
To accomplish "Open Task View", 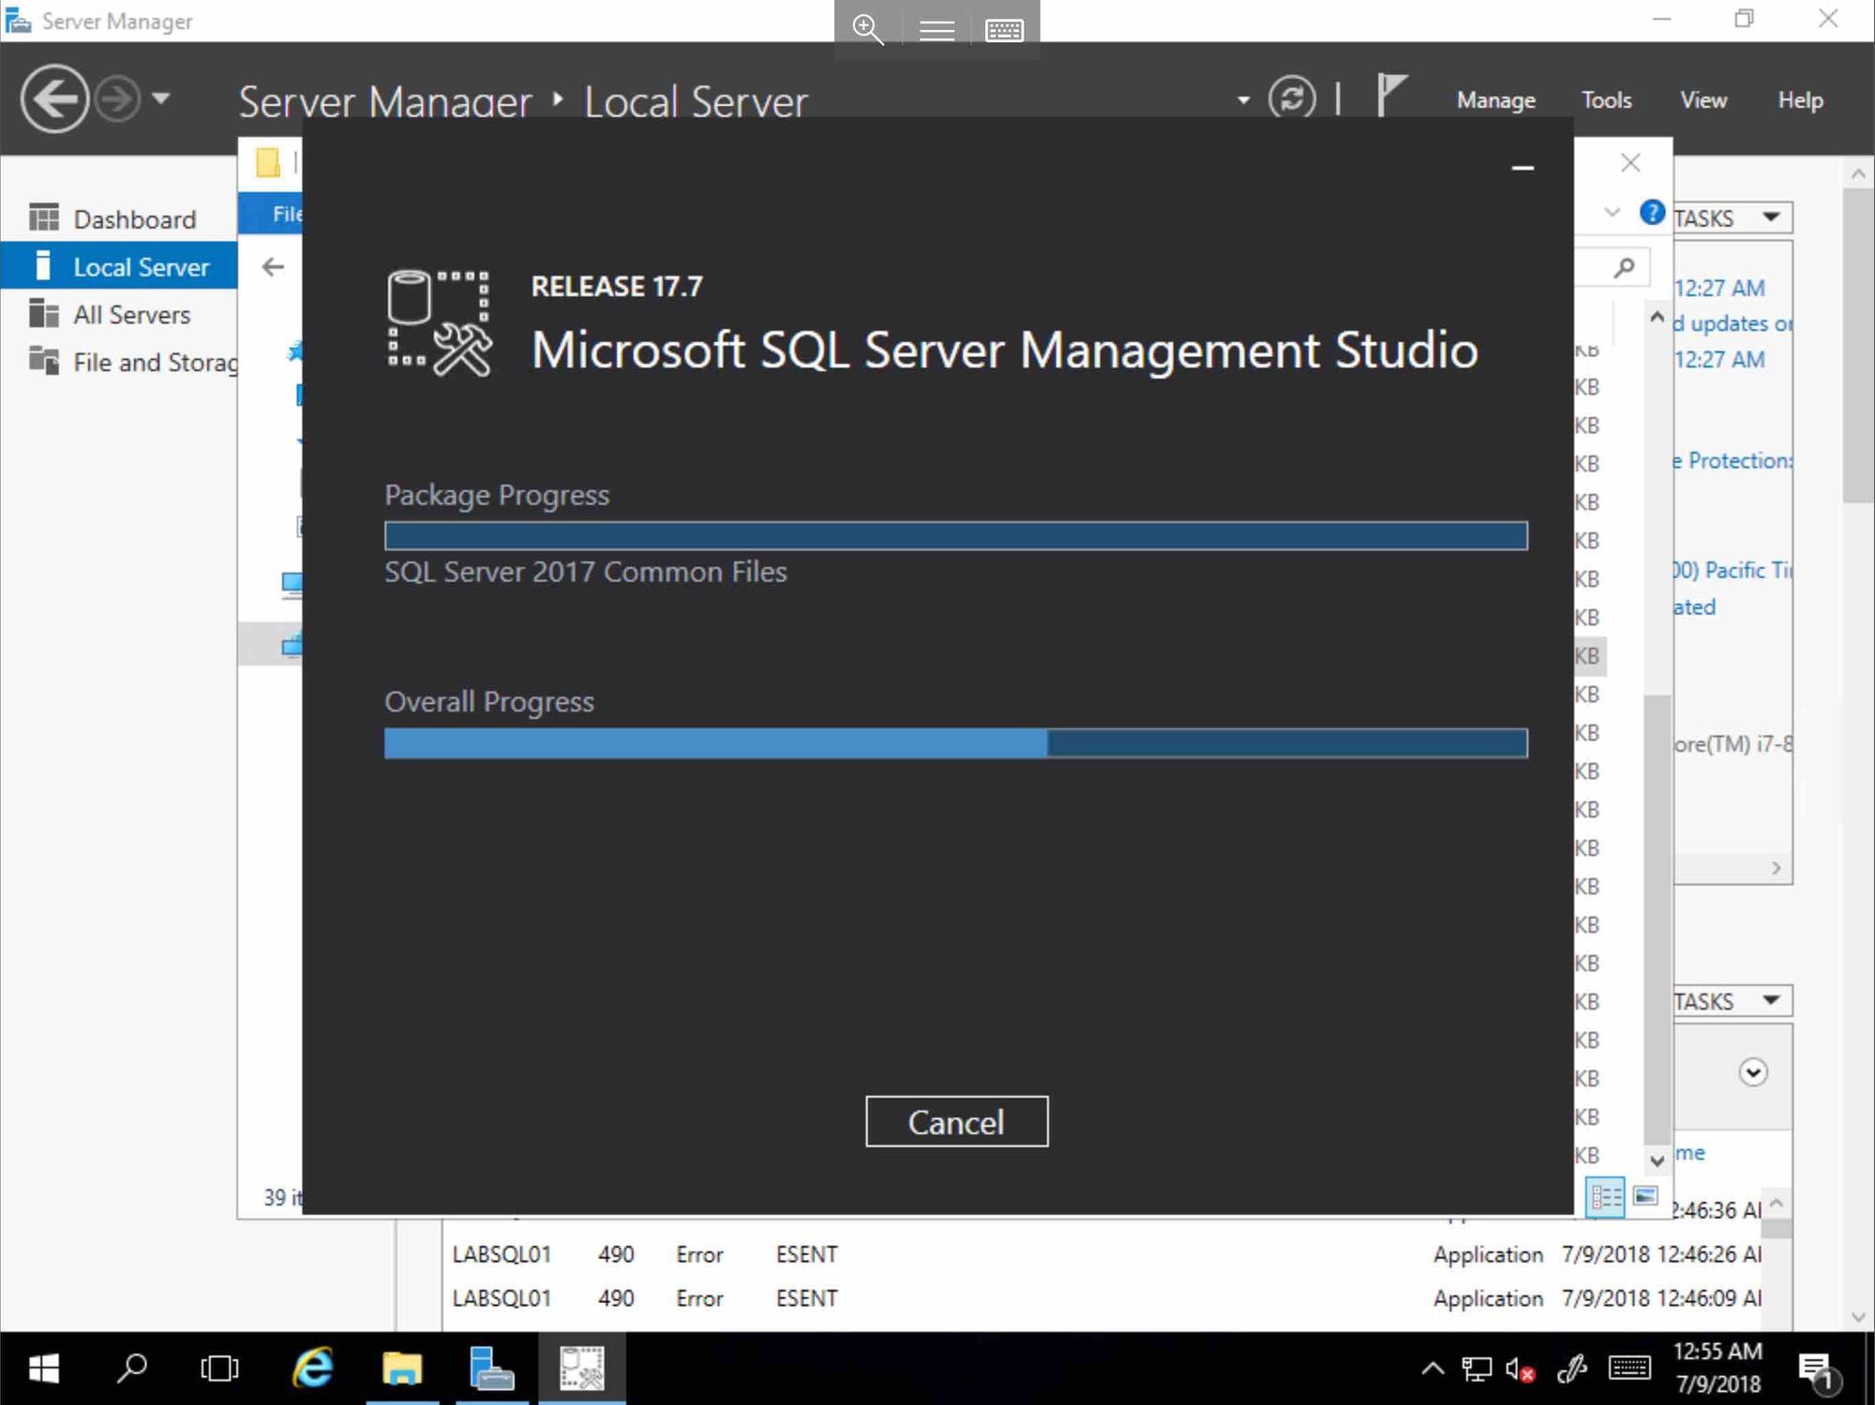I will tap(219, 1368).
